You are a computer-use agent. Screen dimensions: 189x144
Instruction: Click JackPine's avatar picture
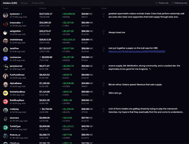click(6, 50)
